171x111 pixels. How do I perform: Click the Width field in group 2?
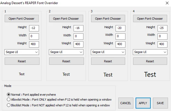tap(79, 36)
